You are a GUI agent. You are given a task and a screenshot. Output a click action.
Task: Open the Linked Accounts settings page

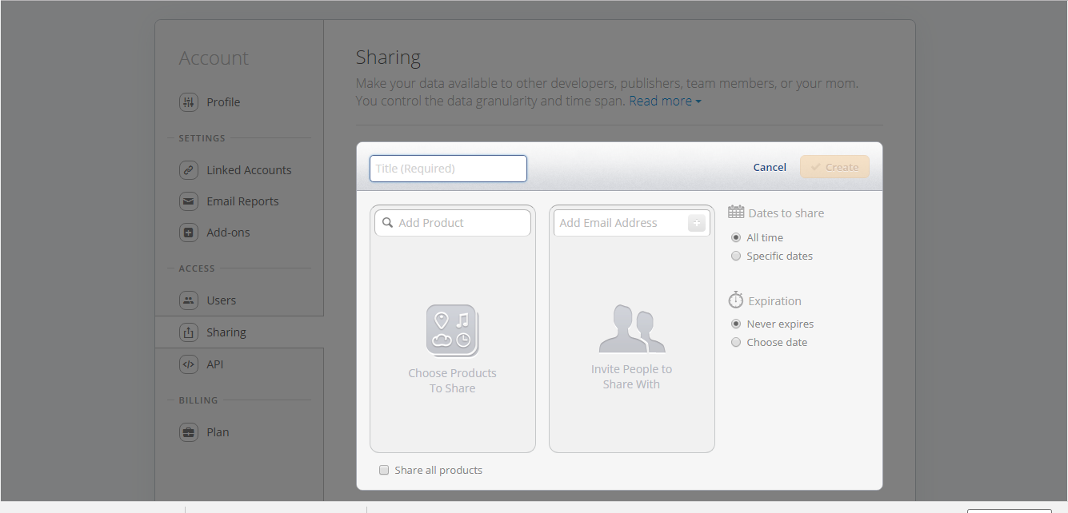[x=249, y=170]
